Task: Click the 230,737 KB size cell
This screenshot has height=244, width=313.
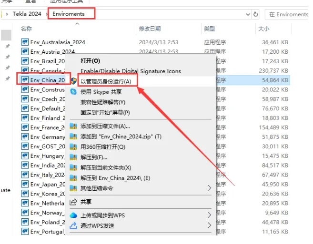Action: (273, 70)
